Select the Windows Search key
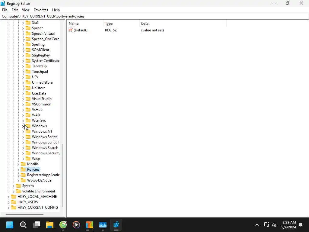 (45, 147)
